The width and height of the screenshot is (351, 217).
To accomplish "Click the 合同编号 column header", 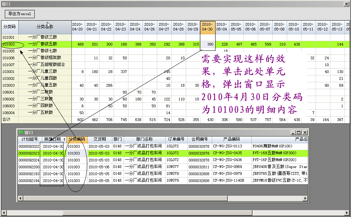I will click(200, 139).
